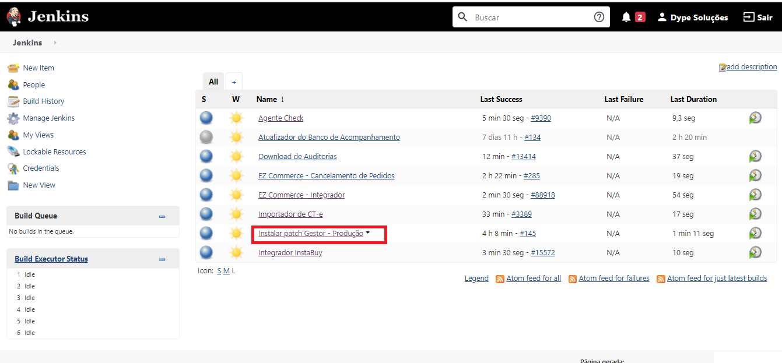The width and height of the screenshot is (782, 363).
Task: Click the Build History notepad icon
Action: pyautogui.click(x=13, y=101)
